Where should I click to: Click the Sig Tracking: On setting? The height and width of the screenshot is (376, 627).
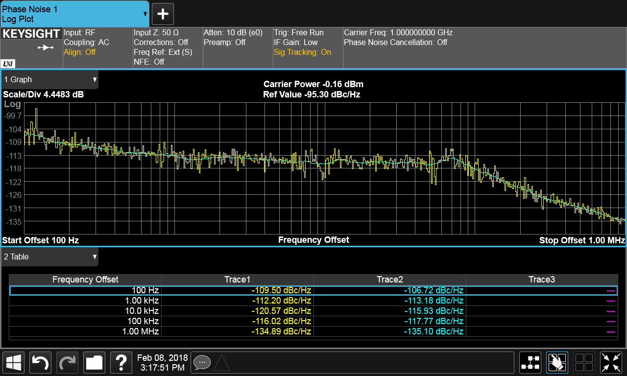point(302,52)
